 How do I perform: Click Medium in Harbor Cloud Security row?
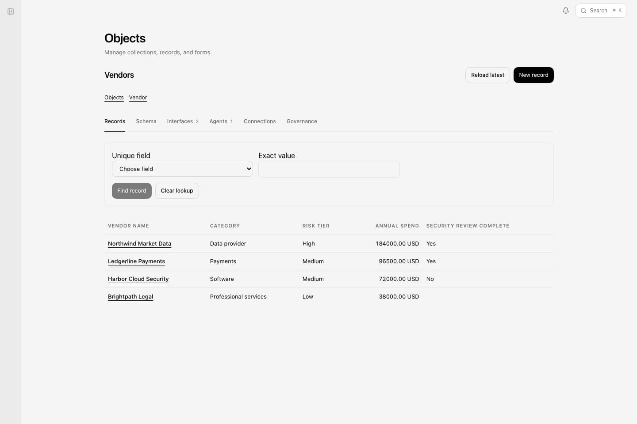pyautogui.click(x=313, y=279)
